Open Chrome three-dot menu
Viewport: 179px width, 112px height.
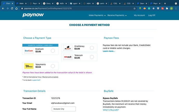pyautogui.click(x=176, y=8)
